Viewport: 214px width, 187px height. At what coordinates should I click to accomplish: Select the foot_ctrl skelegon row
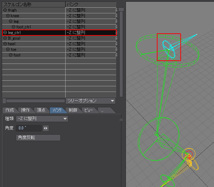tap(59, 27)
